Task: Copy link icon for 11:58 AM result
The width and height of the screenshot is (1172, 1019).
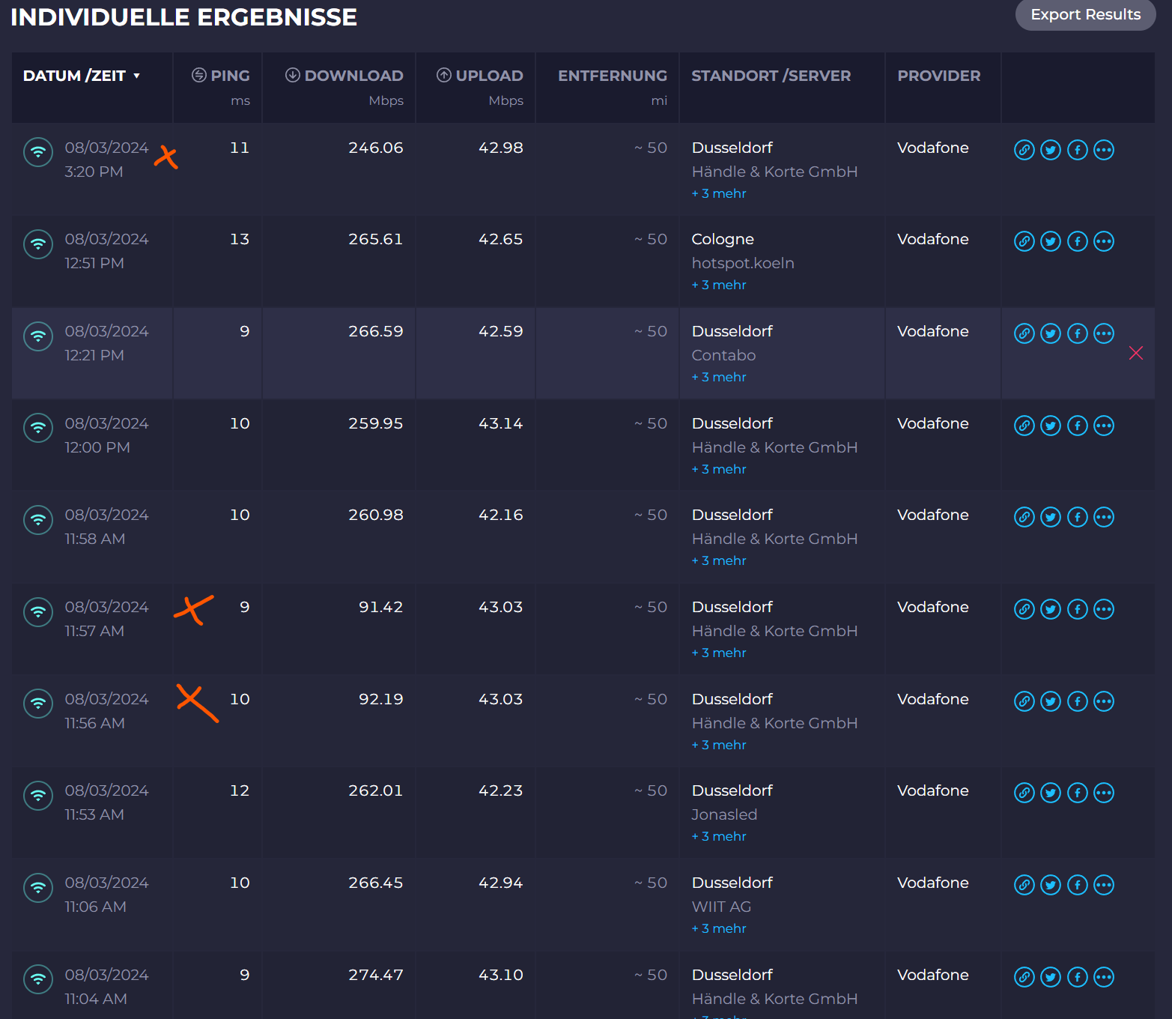Action: (x=1024, y=517)
